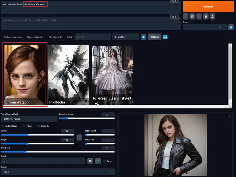Screen dimensions: 236x177
Task: Click the read-prompt arrow icon under Generate
Action: 186,16
